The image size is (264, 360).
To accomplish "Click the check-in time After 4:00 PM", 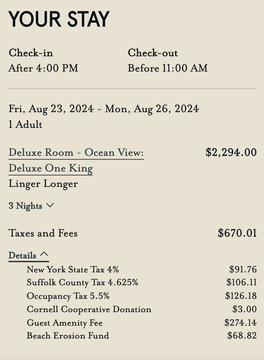I will click(x=43, y=68).
